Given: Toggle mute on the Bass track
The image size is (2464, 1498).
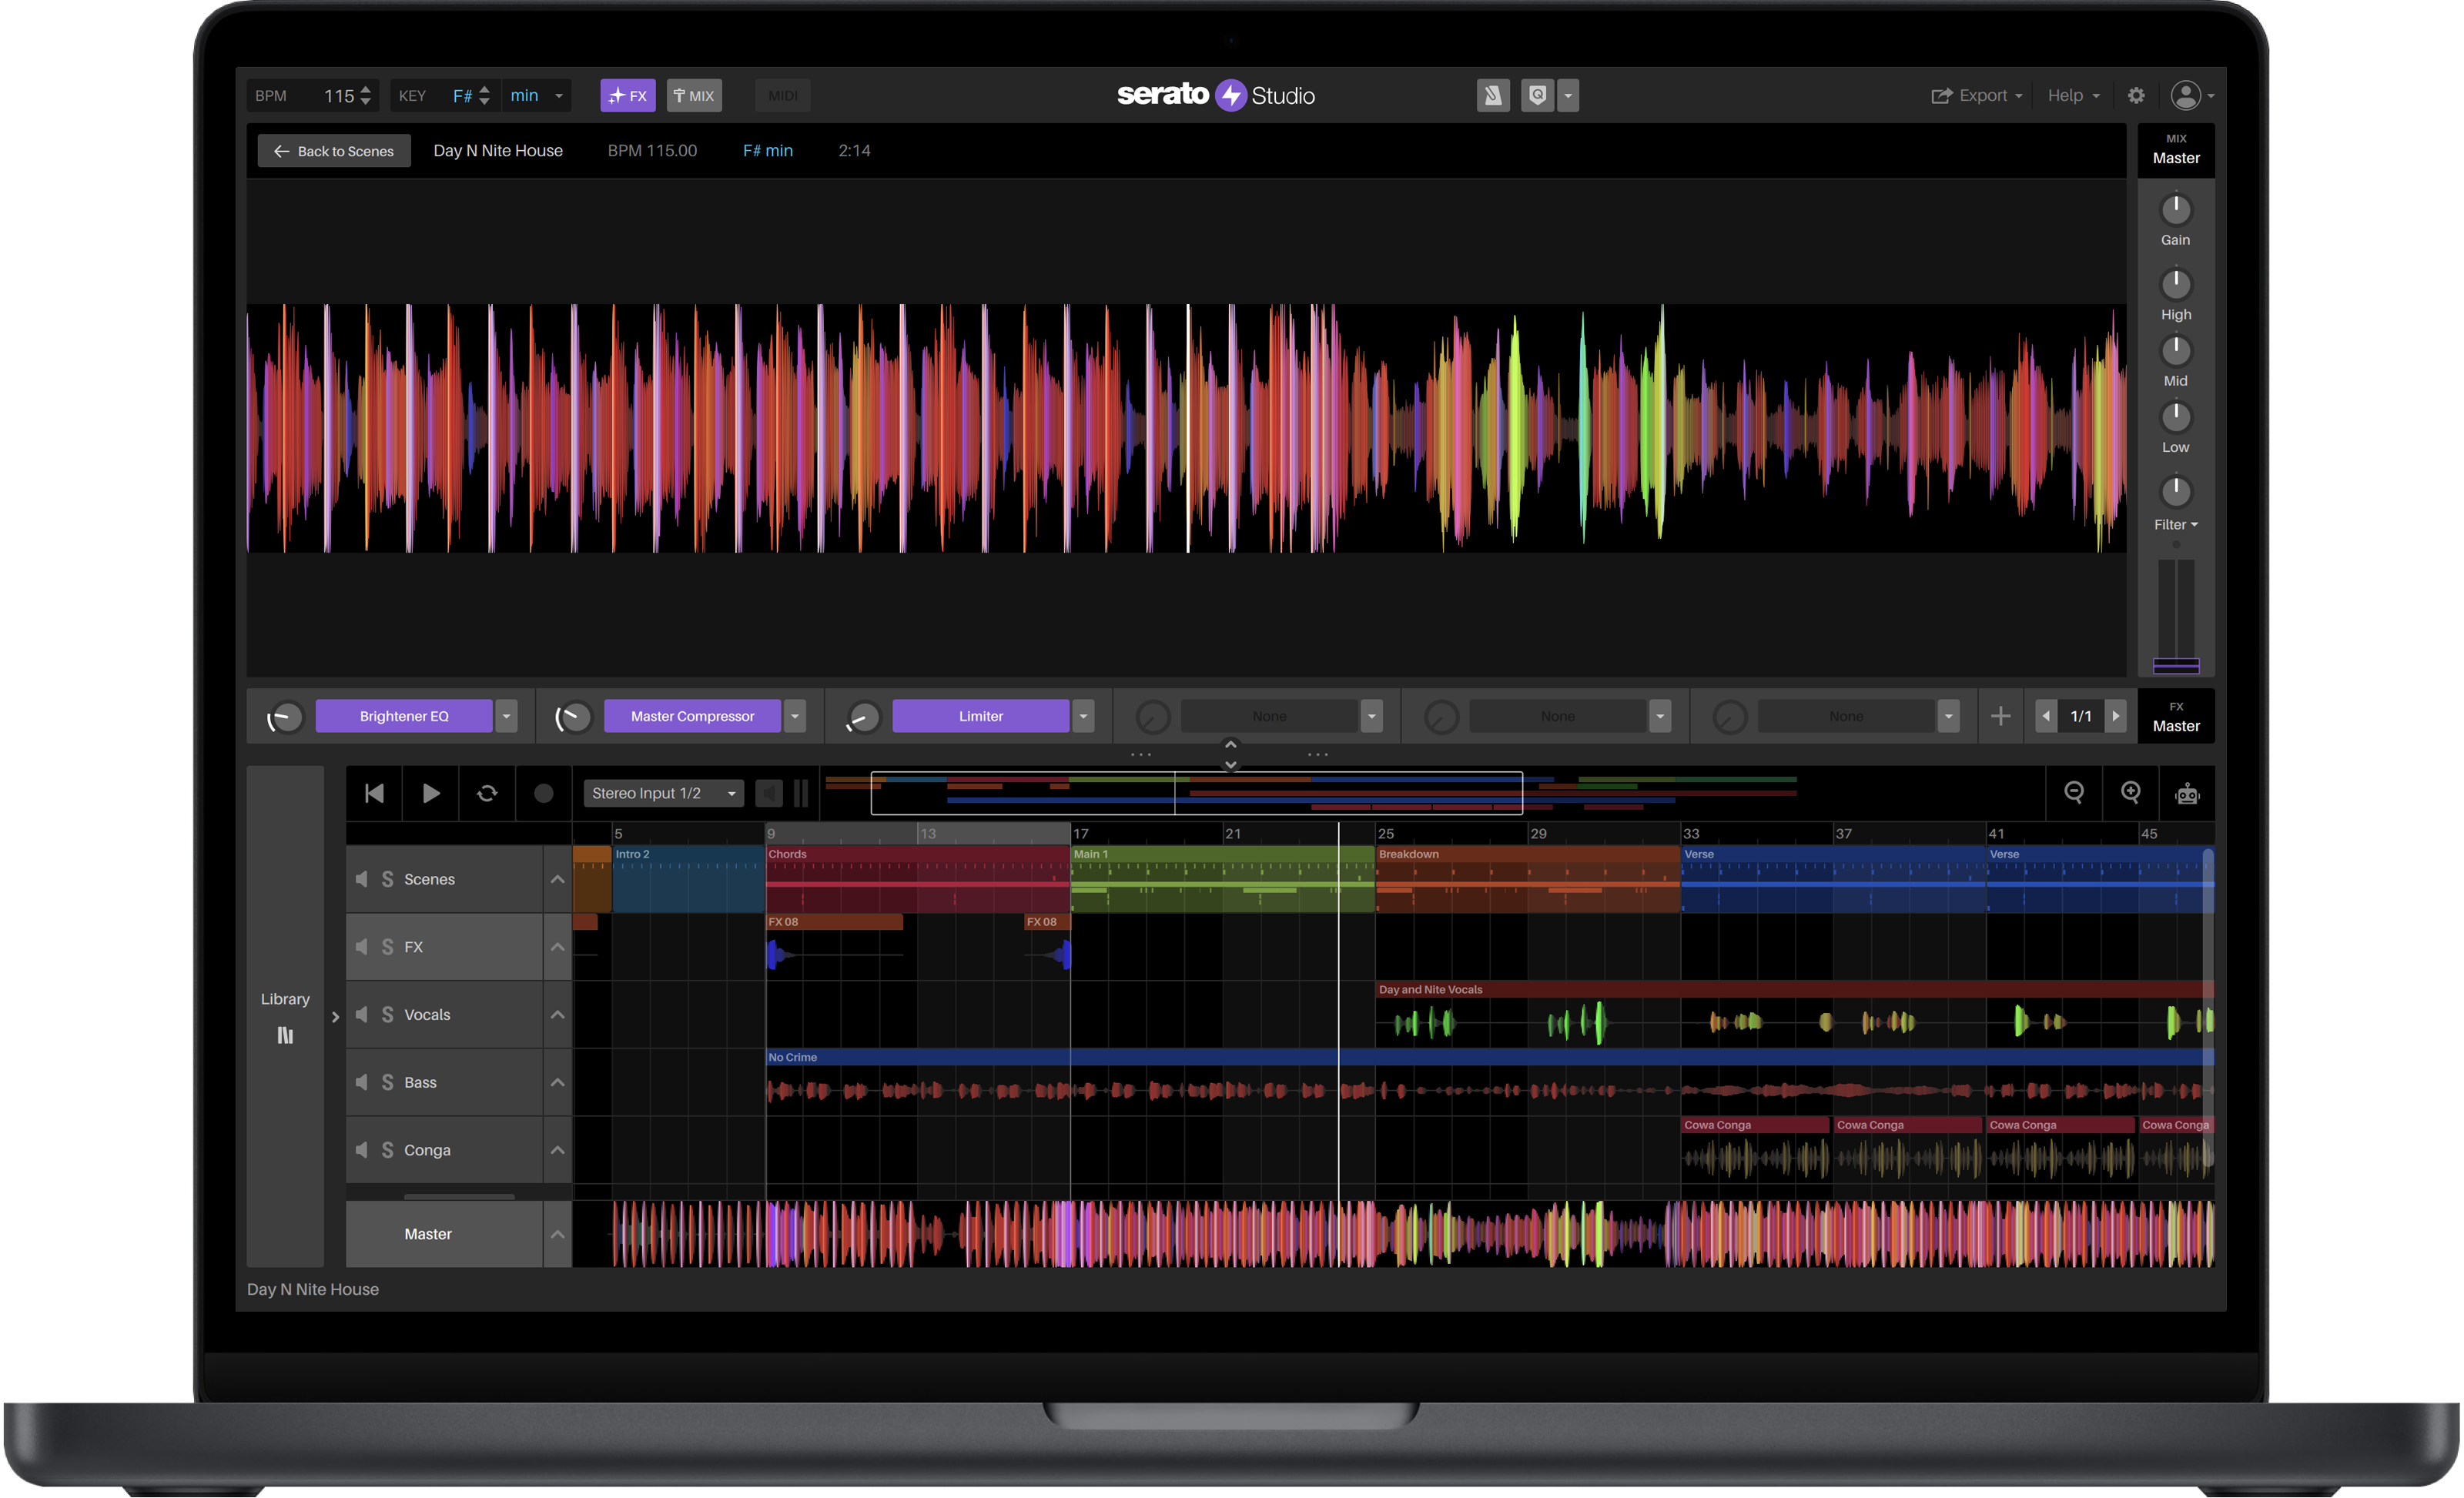Looking at the screenshot, I should point(363,1081).
